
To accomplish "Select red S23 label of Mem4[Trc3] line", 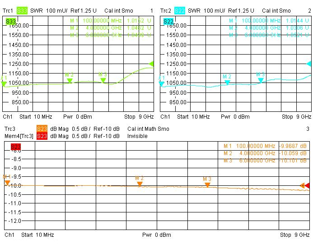I will pos(42,136).
